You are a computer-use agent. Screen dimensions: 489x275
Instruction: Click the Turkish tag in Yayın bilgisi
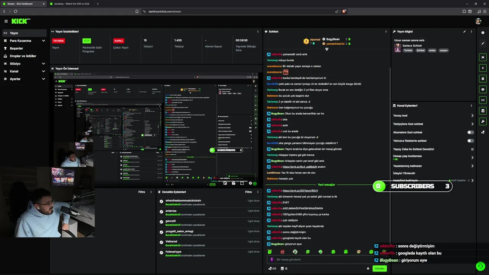click(x=408, y=50)
